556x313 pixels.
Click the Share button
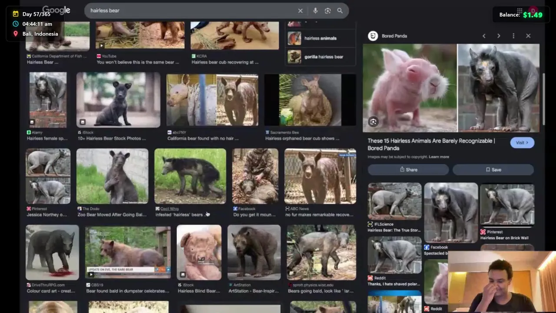click(x=408, y=170)
